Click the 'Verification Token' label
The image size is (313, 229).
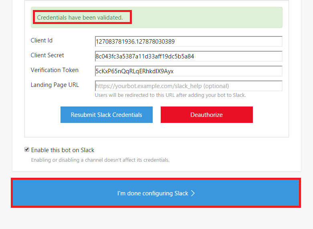(55, 70)
